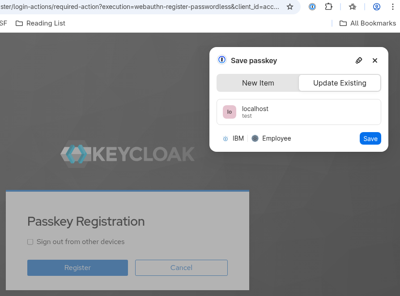
Task: Open the Reading List folder
Action: [40, 23]
